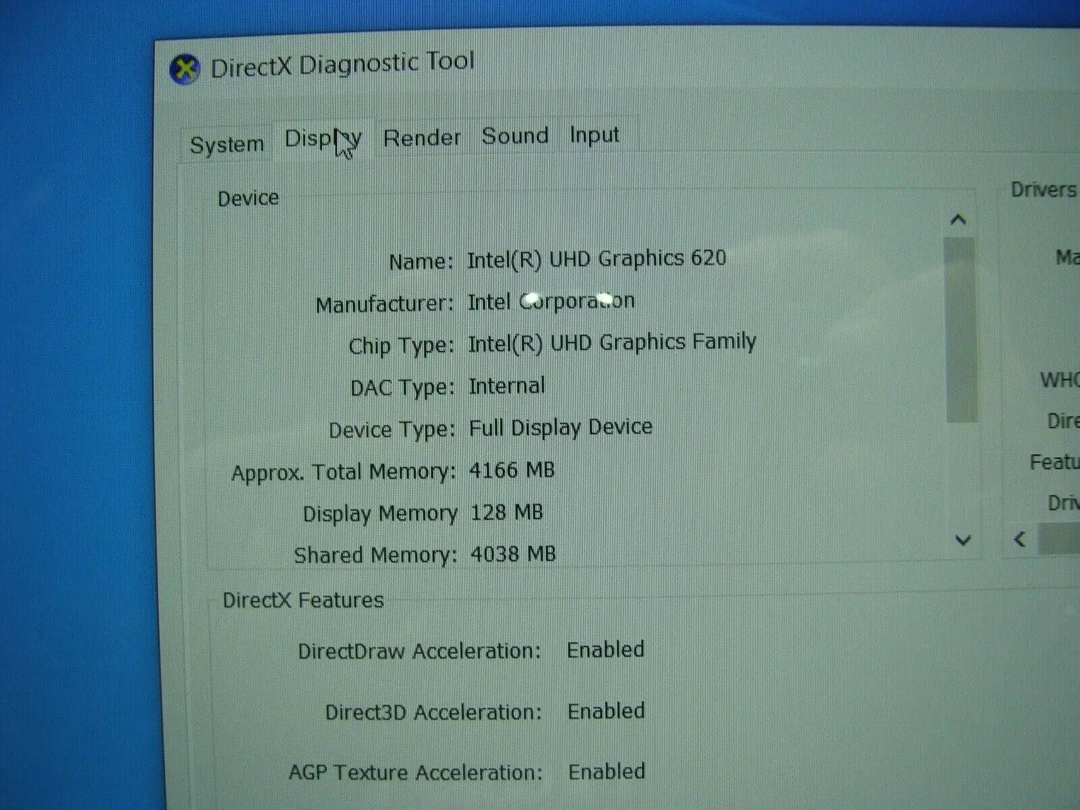Select the text Intel(R) UHD Graphics 620
1080x810 pixels.
point(597,259)
